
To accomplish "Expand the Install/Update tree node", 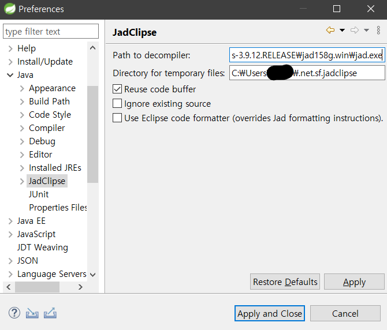I will click(10, 62).
